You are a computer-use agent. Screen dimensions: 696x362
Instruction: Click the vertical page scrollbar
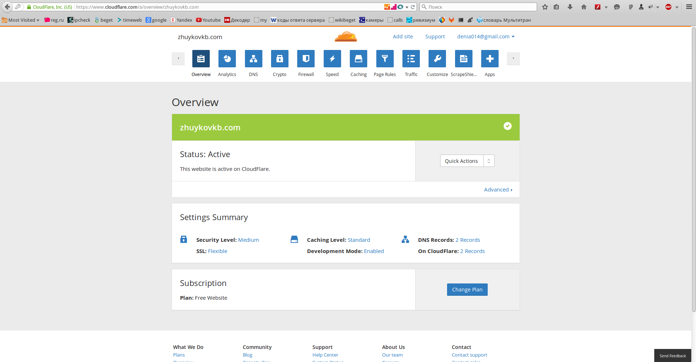(x=693, y=170)
